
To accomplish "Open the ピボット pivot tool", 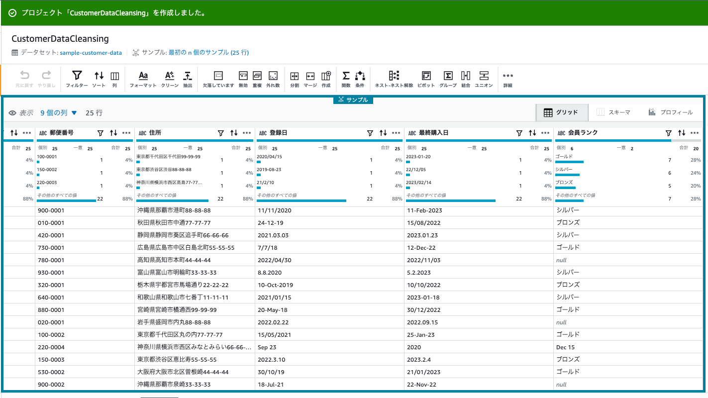I will tap(426, 79).
